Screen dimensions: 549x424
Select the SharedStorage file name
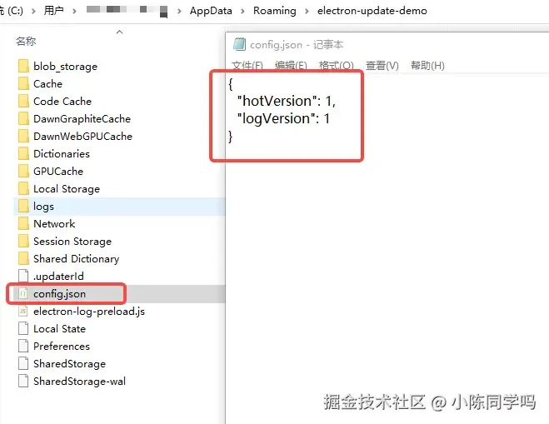pyautogui.click(x=69, y=364)
